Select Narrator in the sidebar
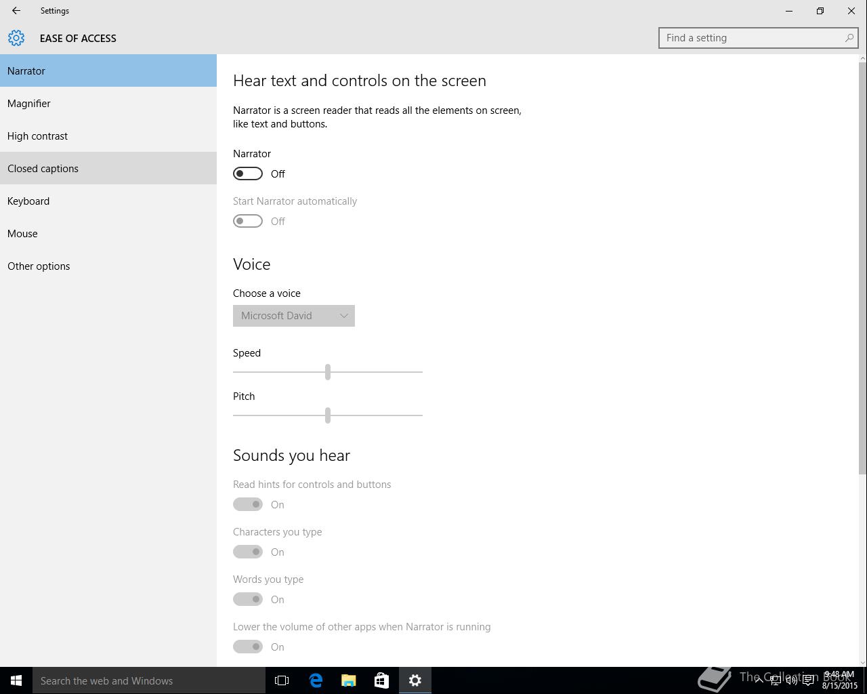 [108, 70]
